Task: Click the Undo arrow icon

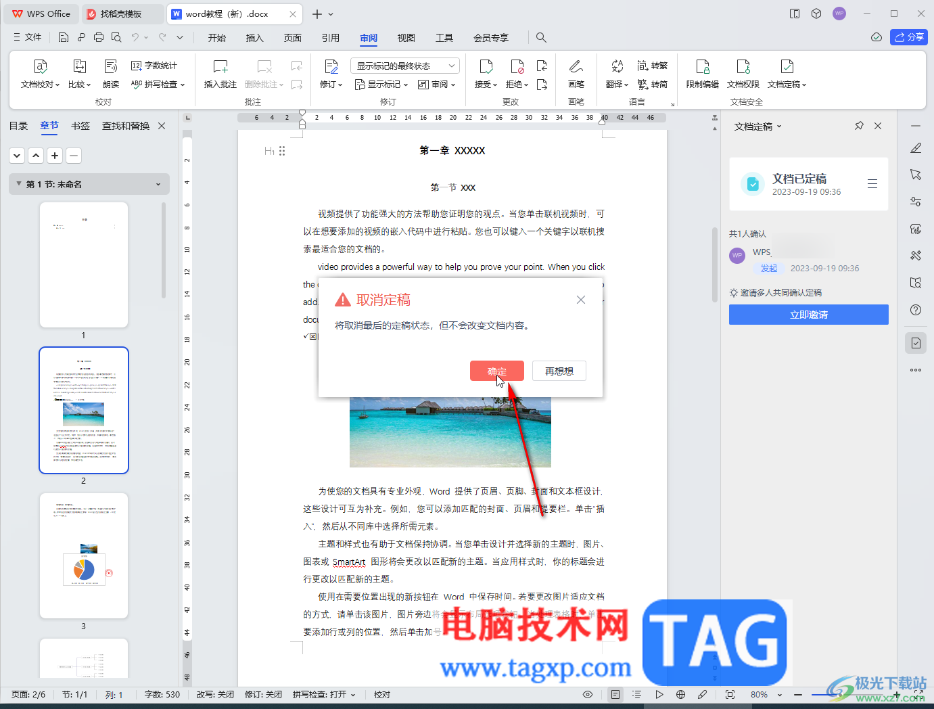Action: click(135, 37)
